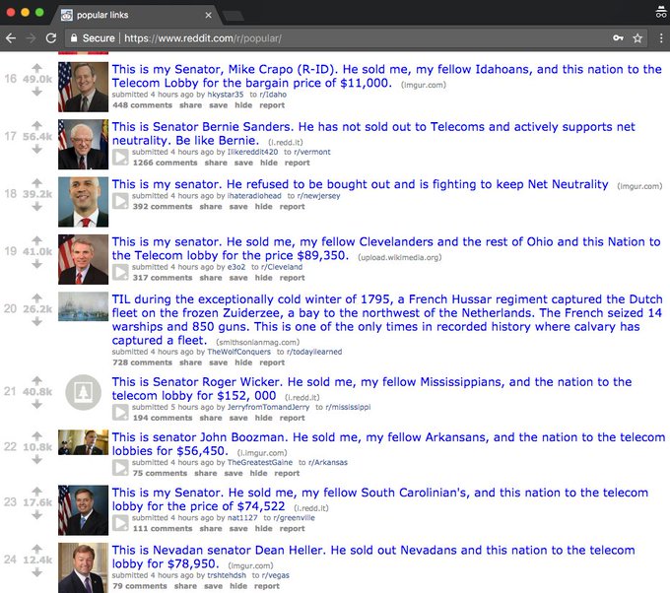This screenshot has height=593, width=670.
Task: Expand preview of newjersey senator post
Action: pos(120,201)
